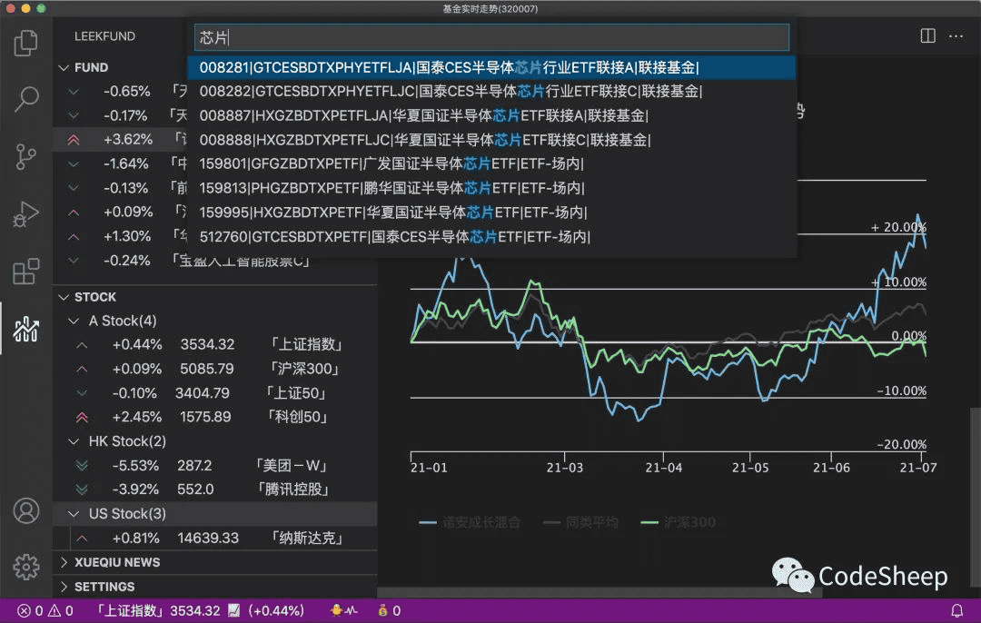The image size is (981, 623).
Task: Click the 21-07 label on chart axis
Action: point(918,468)
